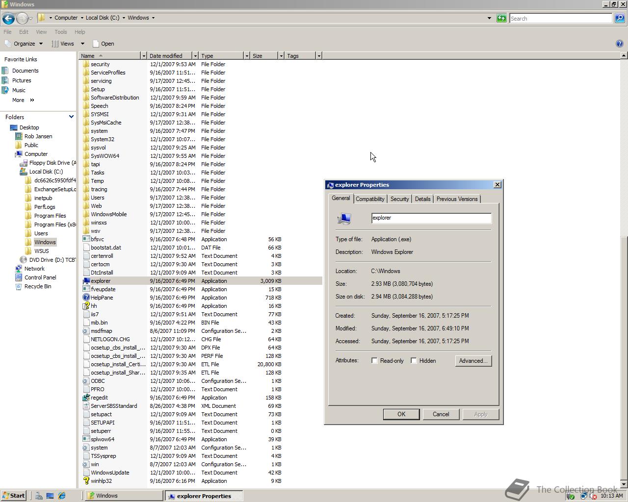Click Internet Explorer quick launch icon in taskbar
Image resolution: width=628 pixels, height=502 pixels.
(62, 496)
